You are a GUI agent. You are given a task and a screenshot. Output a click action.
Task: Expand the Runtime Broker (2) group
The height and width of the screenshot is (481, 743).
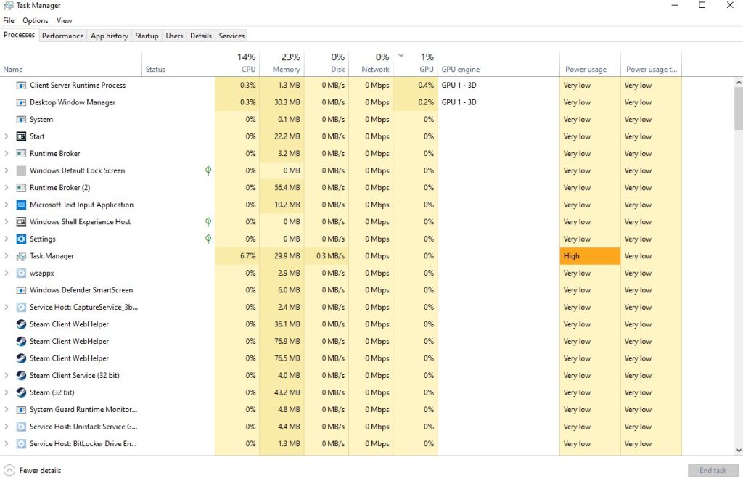6,188
